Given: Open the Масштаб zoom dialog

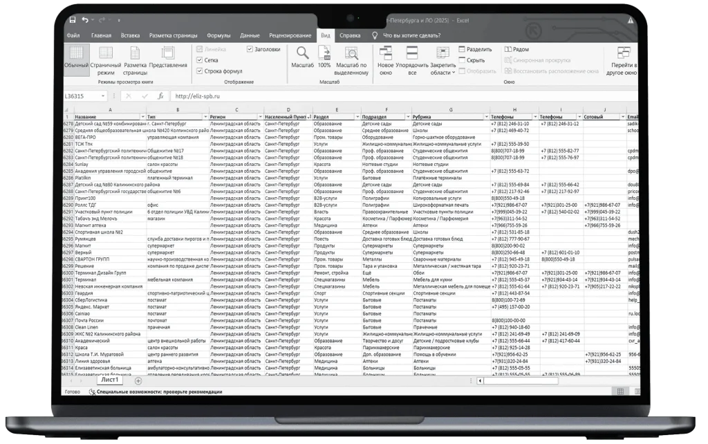Looking at the screenshot, I should (303, 57).
